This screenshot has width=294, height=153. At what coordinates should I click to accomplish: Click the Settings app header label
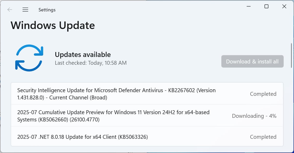pyautogui.click(x=47, y=10)
